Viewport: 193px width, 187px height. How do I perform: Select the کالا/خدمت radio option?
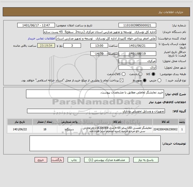[x=124, y=74]
